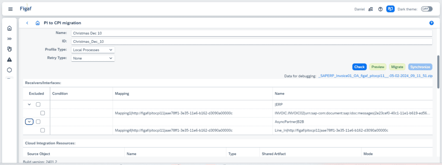Check Excluded box for |ERP row
The height and width of the screenshot is (165, 442).
tap(38, 104)
